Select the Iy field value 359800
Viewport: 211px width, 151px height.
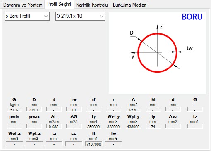(x=94, y=127)
